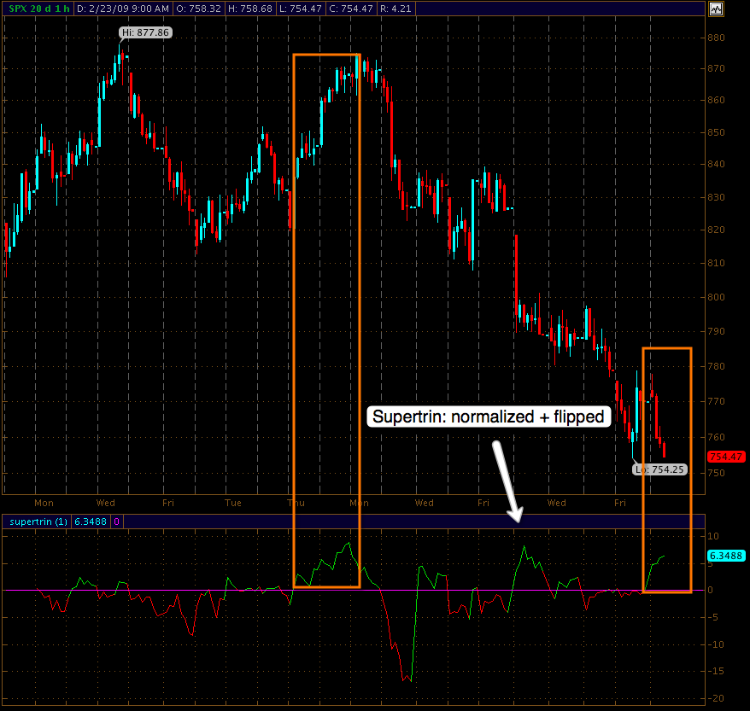Click the SPX 20 d 1 h symbol label
Screen dimensions: 750x711
coord(37,9)
